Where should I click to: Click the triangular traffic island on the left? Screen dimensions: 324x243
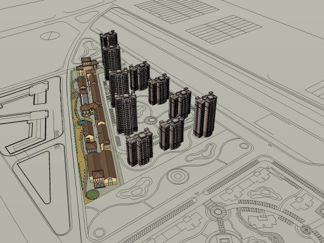coord(35,177)
